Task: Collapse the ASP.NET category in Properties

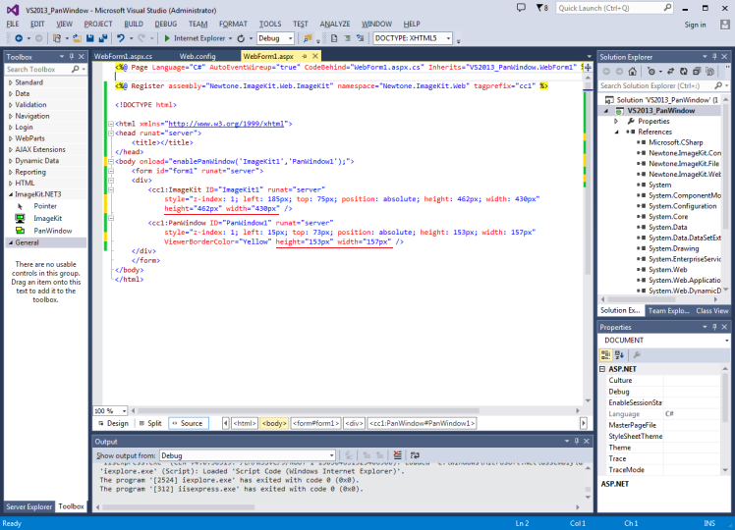Action: point(602,369)
